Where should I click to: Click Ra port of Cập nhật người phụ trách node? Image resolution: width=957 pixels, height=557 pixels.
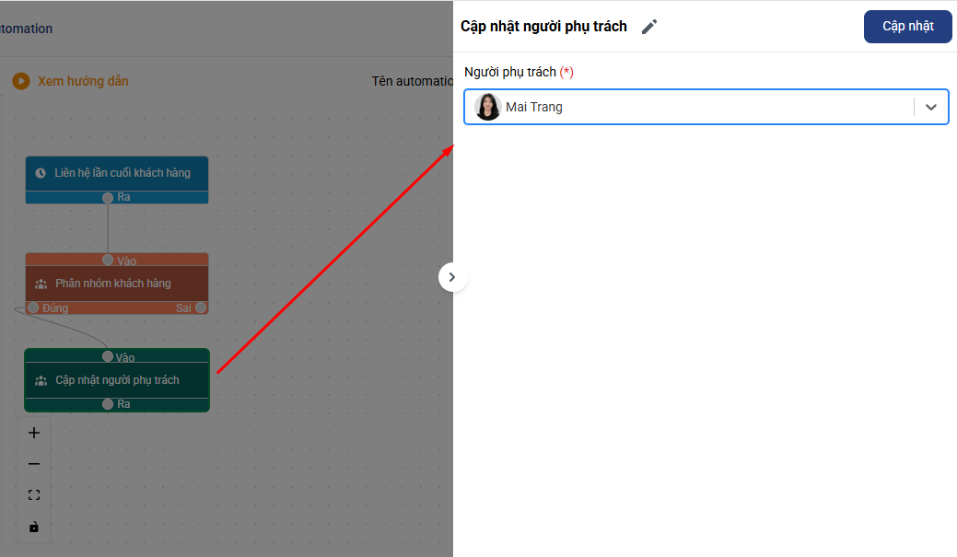coord(108,404)
